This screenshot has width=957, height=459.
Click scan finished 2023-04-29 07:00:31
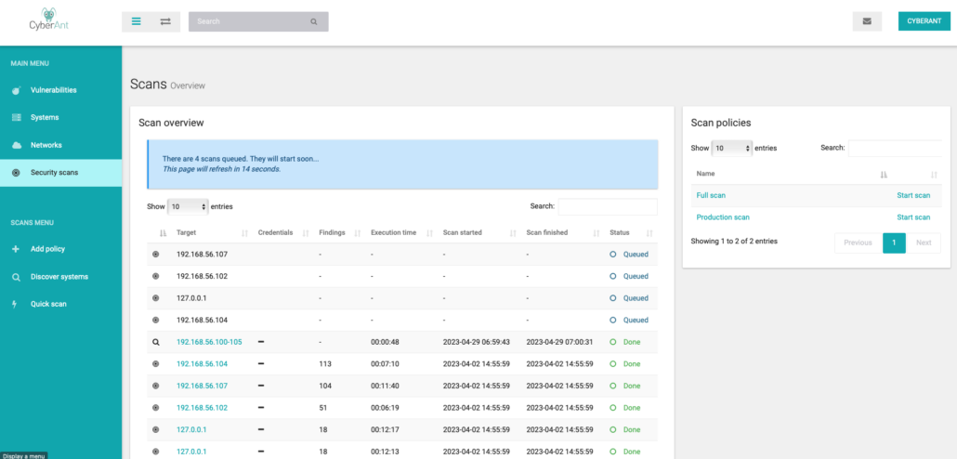coord(559,342)
